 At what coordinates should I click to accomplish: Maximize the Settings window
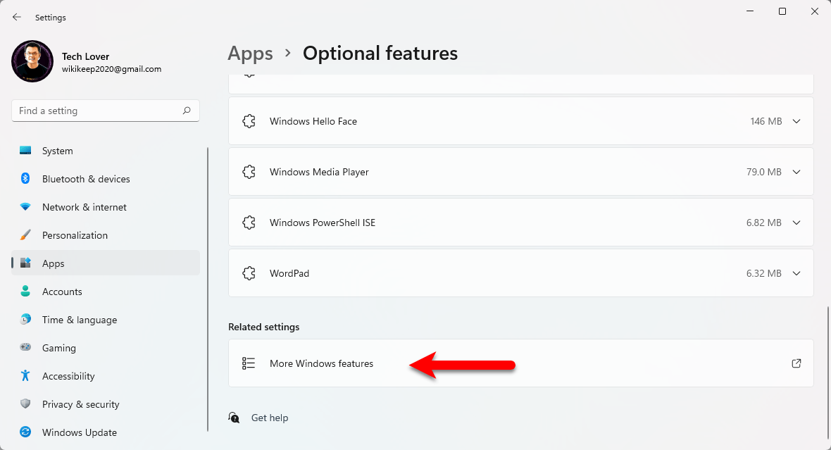pos(782,11)
